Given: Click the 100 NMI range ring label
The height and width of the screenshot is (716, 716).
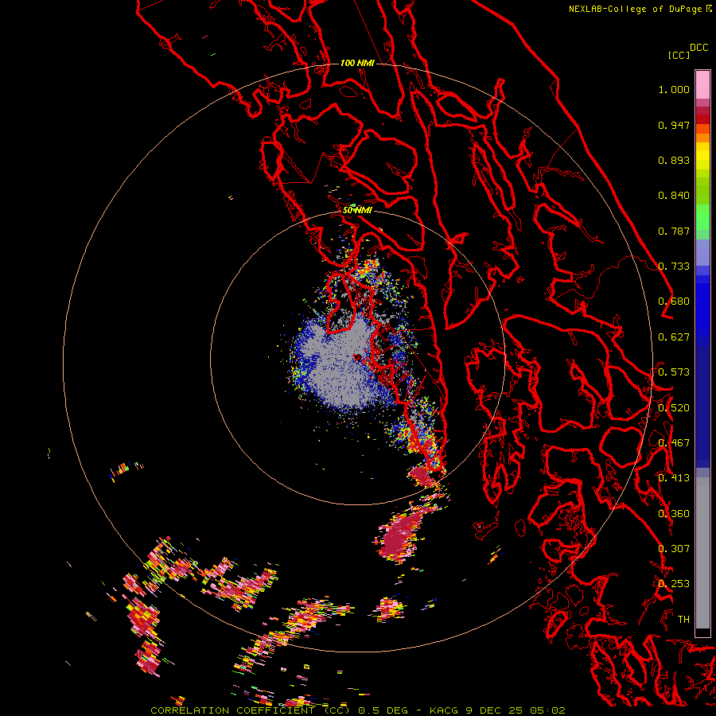Looking at the screenshot, I should coord(357,63).
